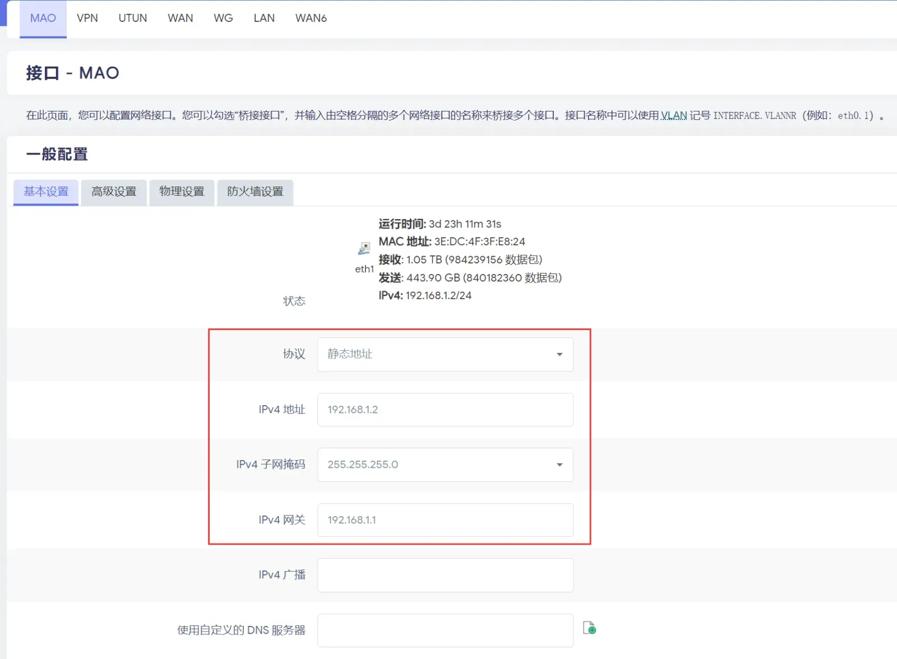Image resolution: width=897 pixels, height=659 pixels.
Task: Open the 防火墙设置 tab
Action: pyautogui.click(x=255, y=192)
